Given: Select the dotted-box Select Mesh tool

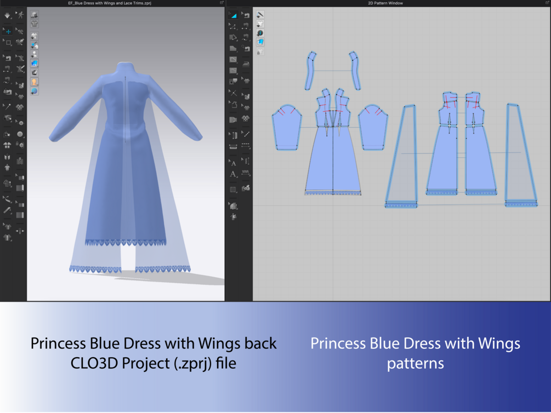Looking at the screenshot, I should point(7,43).
